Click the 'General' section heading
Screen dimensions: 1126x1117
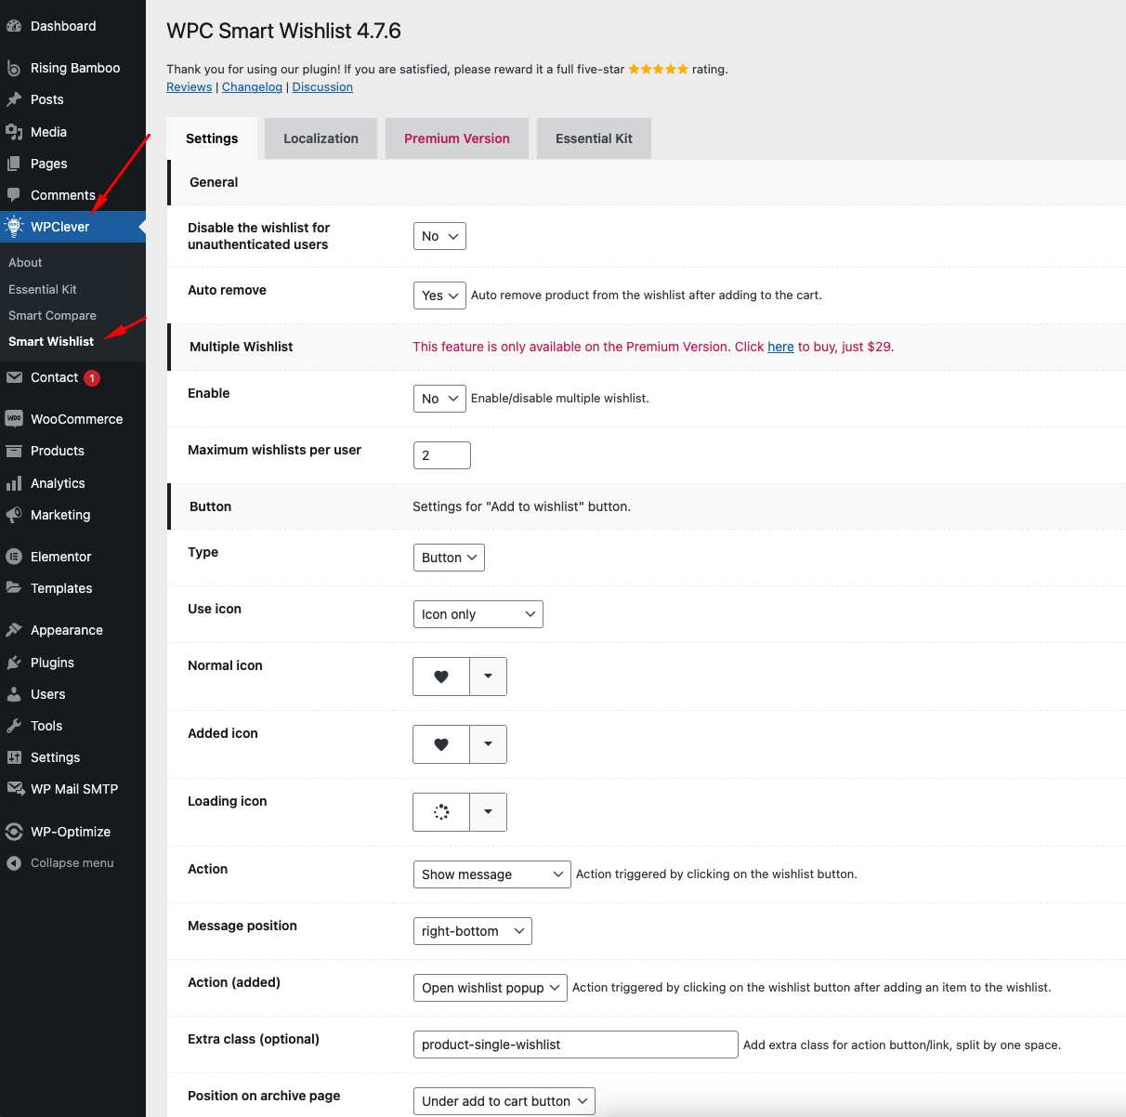tap(214, 182)
